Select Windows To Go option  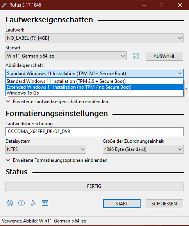coord(94,93)
